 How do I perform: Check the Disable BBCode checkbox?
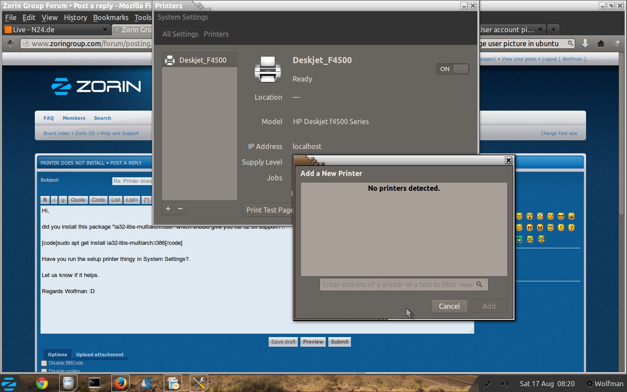(x=44, y=363)
